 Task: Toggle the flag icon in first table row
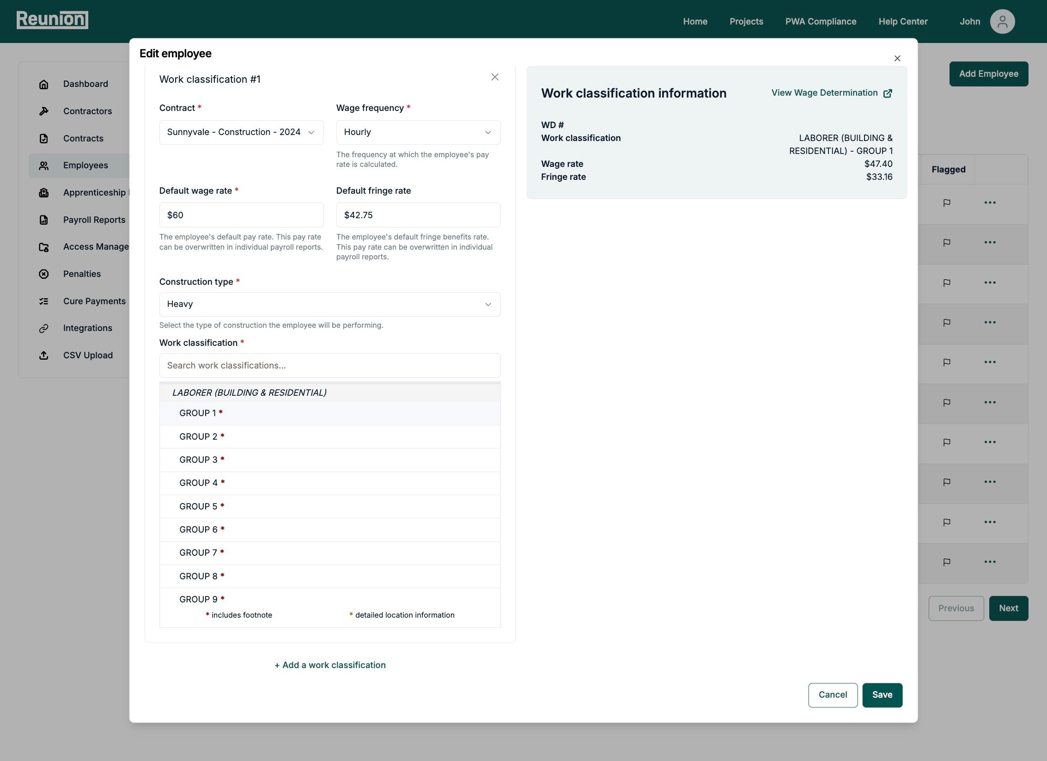[x=947, y=203]
